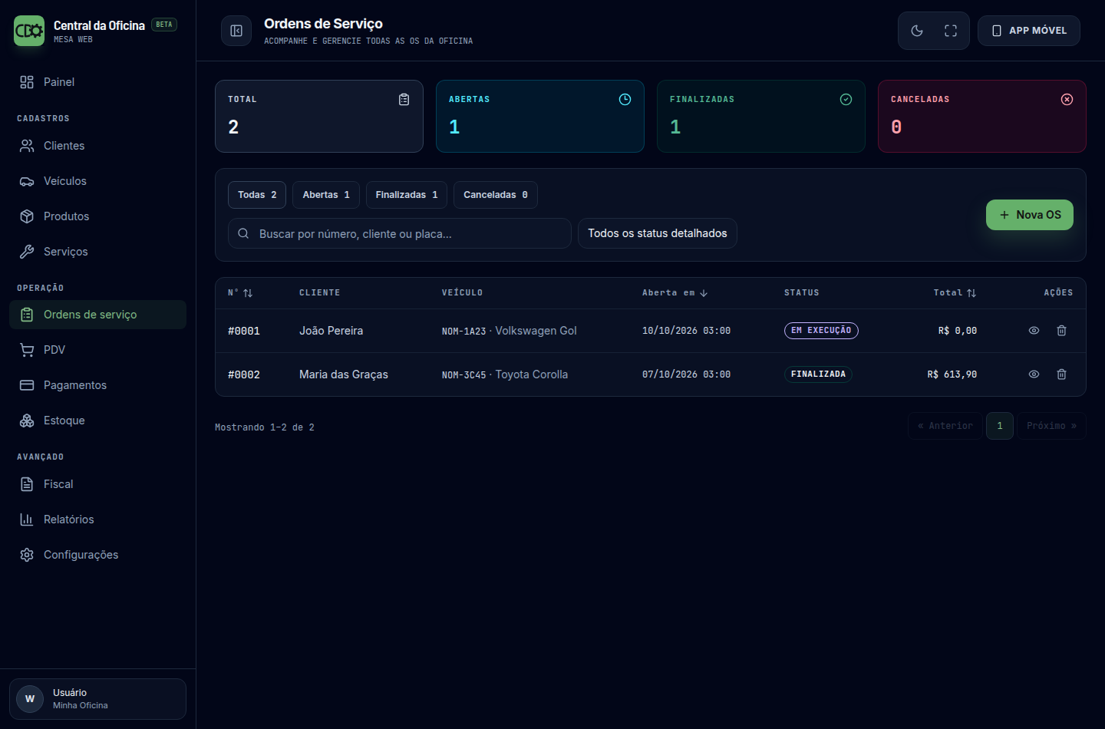Sort by the Aberta em column
1105x729 pixels.
click(675, 293)
